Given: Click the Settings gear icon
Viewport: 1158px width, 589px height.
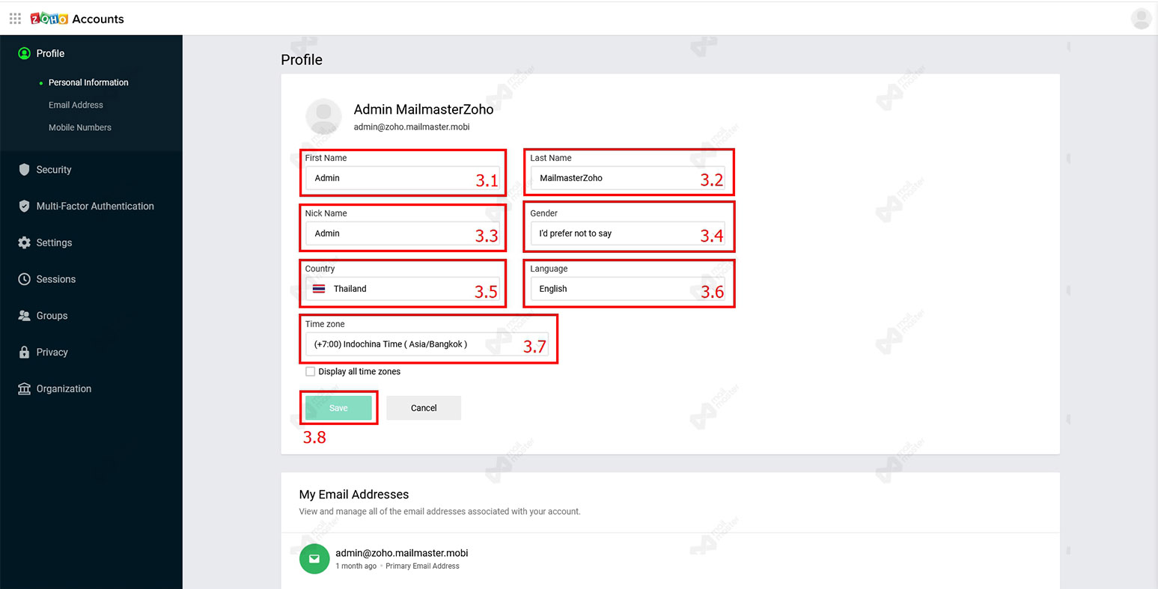Looking at the screenshot, I should pyautogui.click(x=24, y=242).
